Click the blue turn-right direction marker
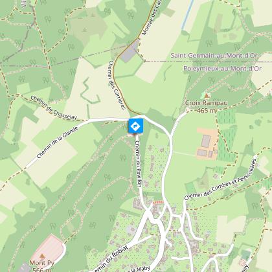The height and width of the screenshot is (272, 272). (x=135, y=126)
